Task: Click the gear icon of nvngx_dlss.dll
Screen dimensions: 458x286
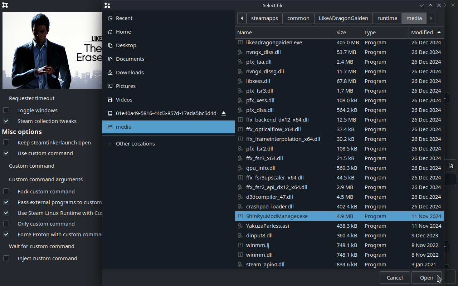Action: pos(240,52)
